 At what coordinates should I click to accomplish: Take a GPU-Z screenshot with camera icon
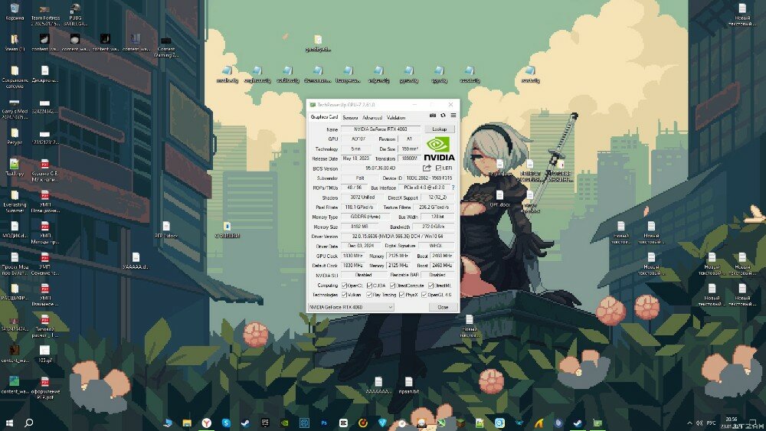coord(432,116)
